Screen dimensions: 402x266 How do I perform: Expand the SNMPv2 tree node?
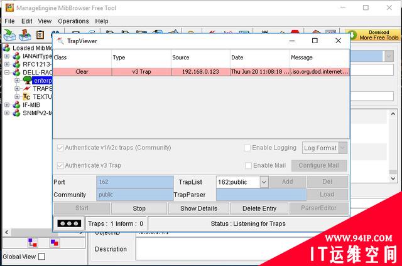pos(7,113)
